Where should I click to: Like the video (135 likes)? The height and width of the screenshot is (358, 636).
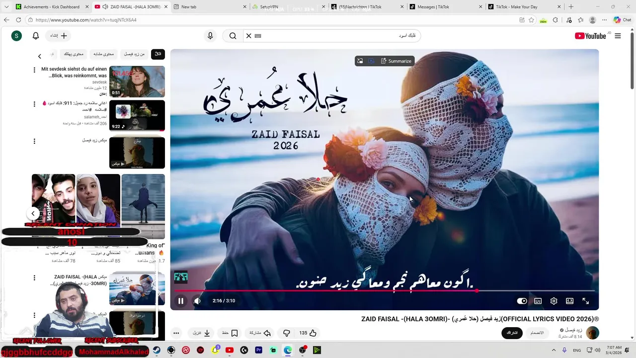[308, 333]
